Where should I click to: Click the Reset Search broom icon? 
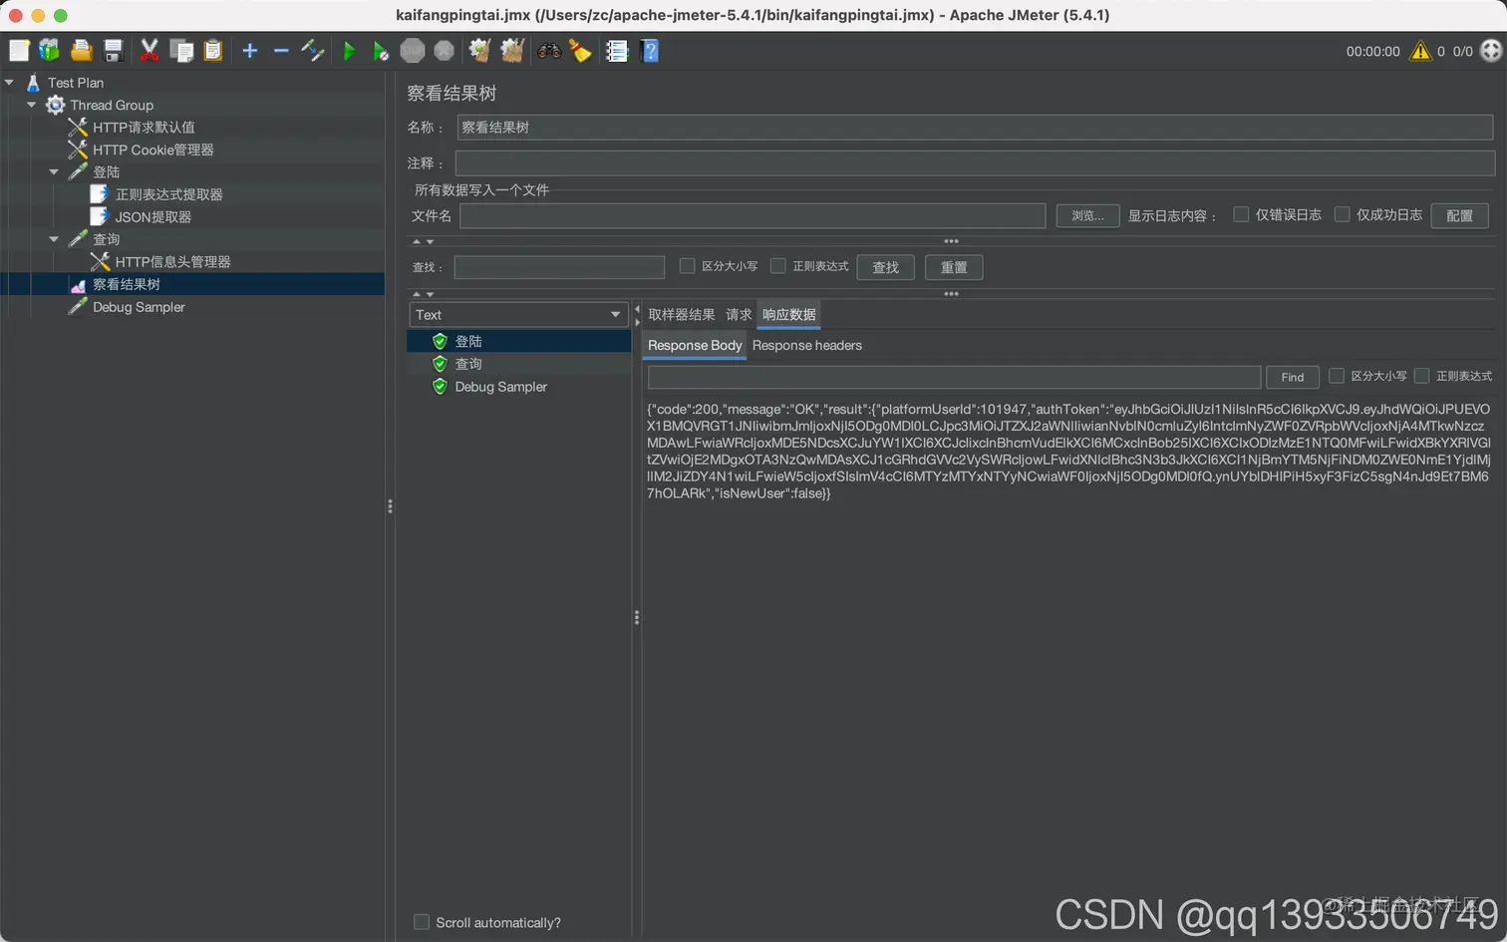(x=580, y=51)
